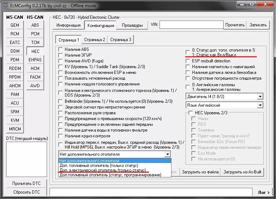This screenshot has width=276, height=199.
Task: Check Наличие круиз-контроля
Action: pyautogui.click(x=60, y=136)
